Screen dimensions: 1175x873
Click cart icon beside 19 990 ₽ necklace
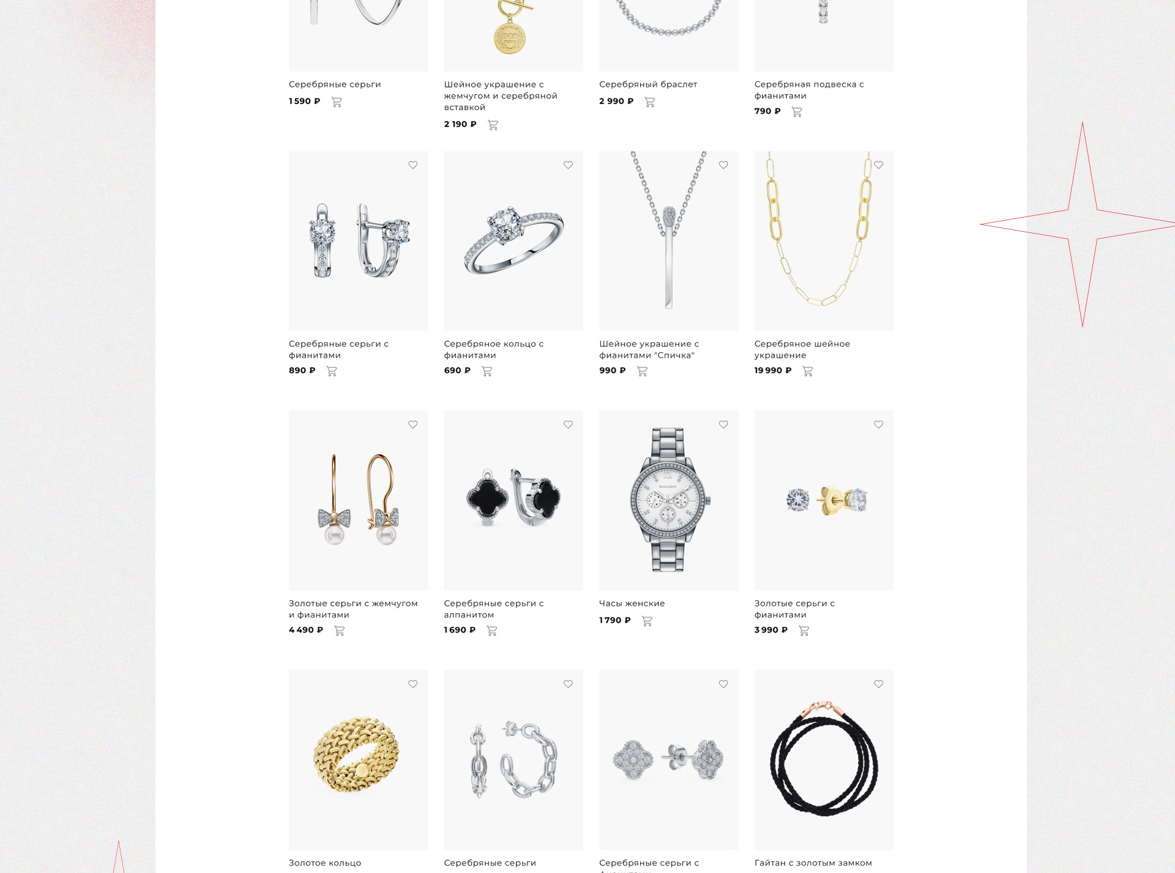(808, 371)
